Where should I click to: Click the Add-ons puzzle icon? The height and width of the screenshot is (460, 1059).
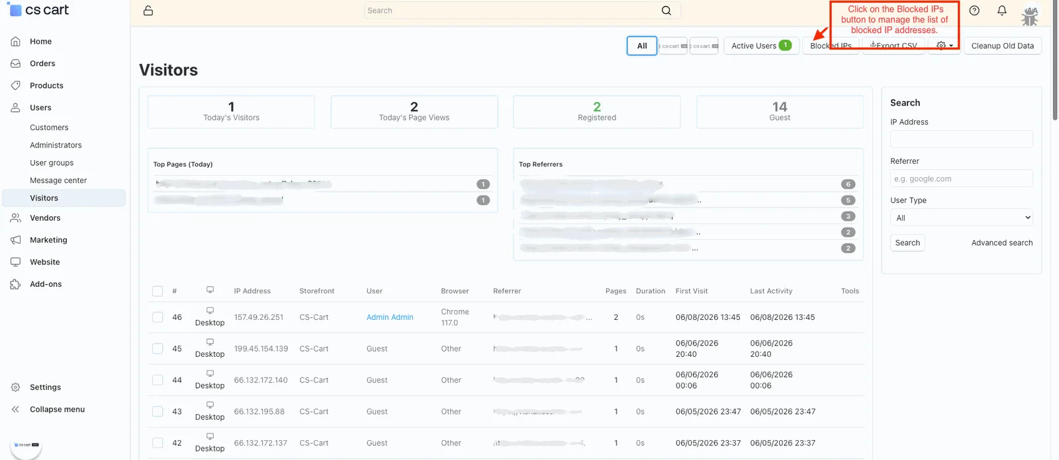point(15,284)
